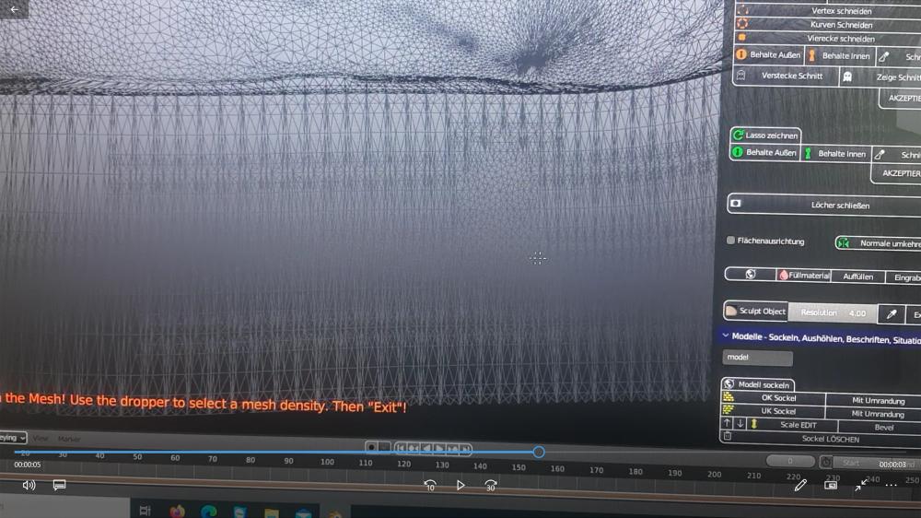Click the Scale EDIT button

point(792,425)
